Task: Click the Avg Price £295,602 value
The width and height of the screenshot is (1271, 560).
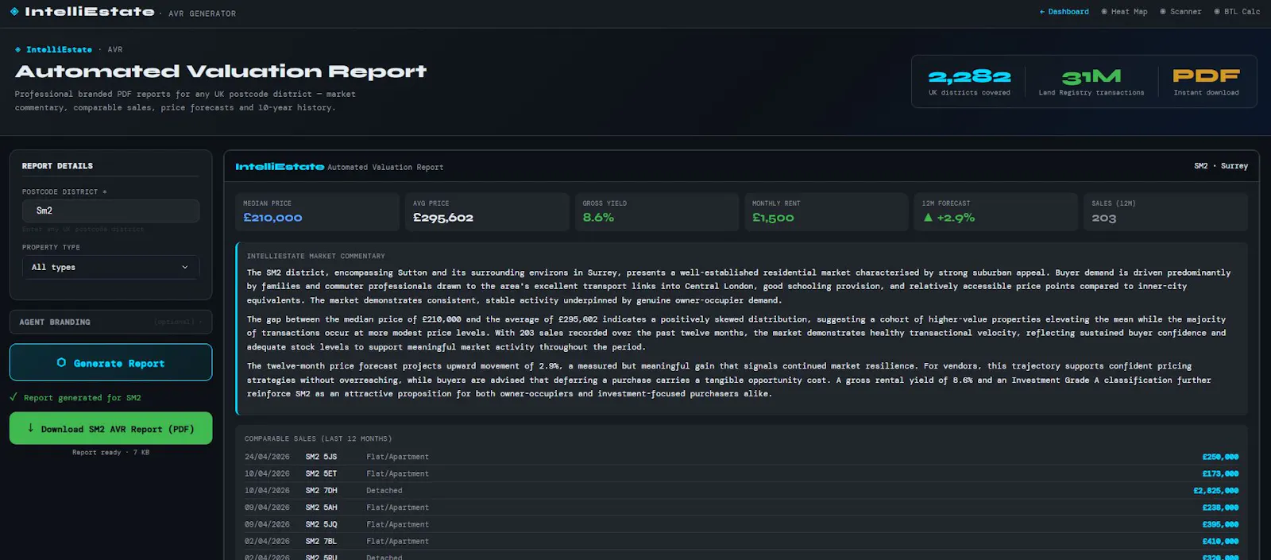Action: (x=443, y=218)
